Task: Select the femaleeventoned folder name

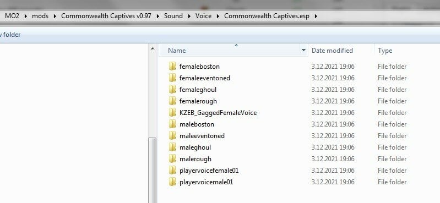Action: [204, 78]
